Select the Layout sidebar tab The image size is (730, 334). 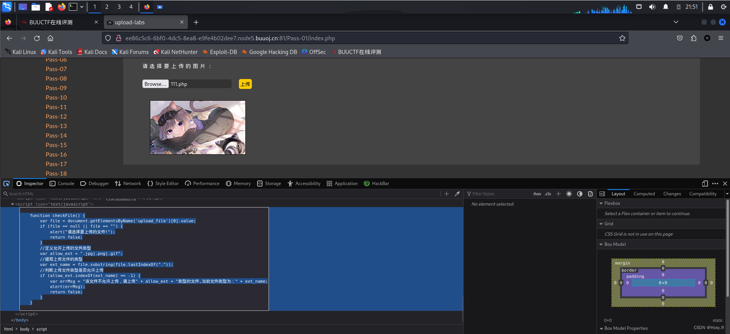pyautogui.click(x=618, y=194)
